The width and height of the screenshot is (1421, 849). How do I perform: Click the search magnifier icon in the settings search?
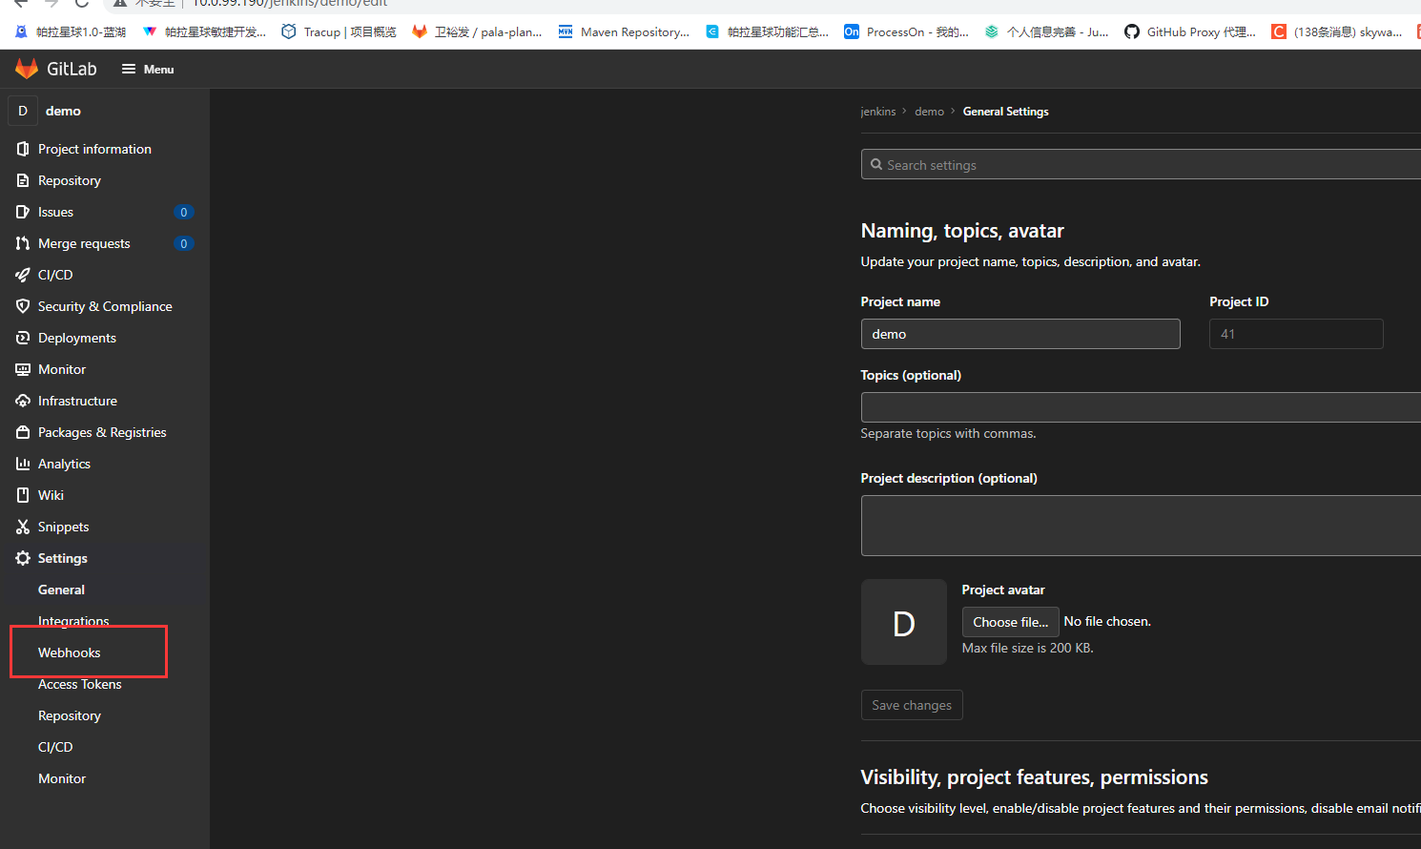pyautogui.click(x=876, y=164)
